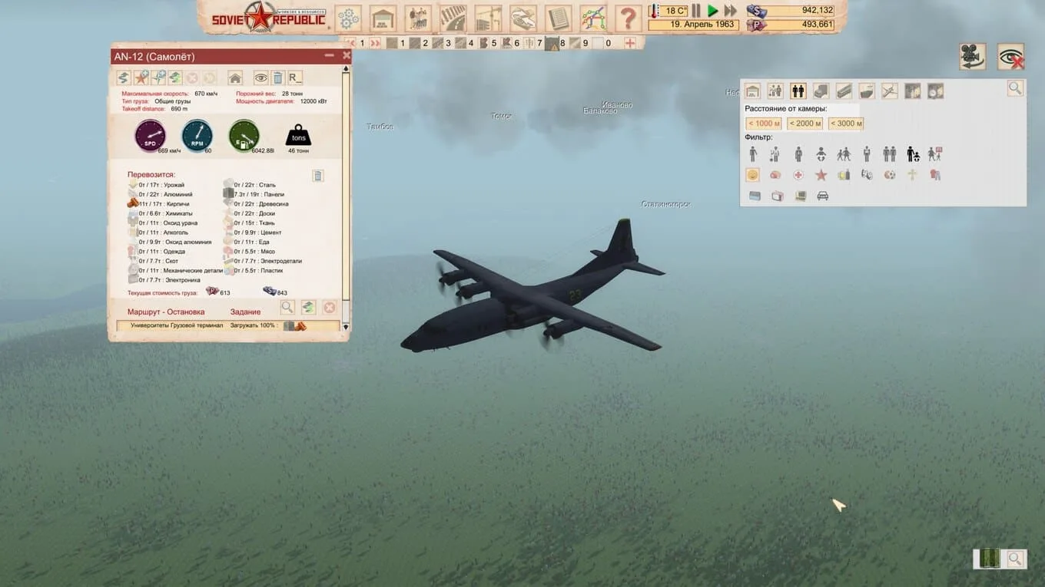This screenshot has height=587, width=1045.
Task: Select the train tab in filter panel
Action: (x=844, y=91)
